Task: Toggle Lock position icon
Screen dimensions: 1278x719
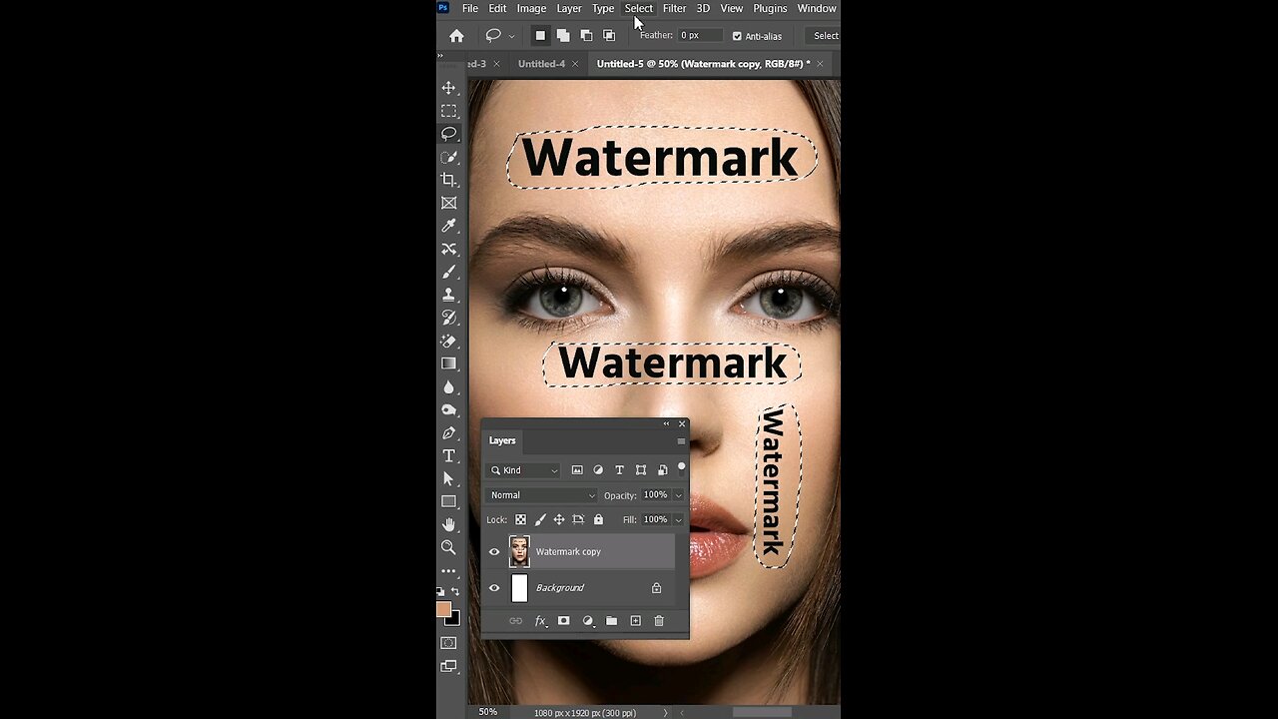Action: (559, 519)
